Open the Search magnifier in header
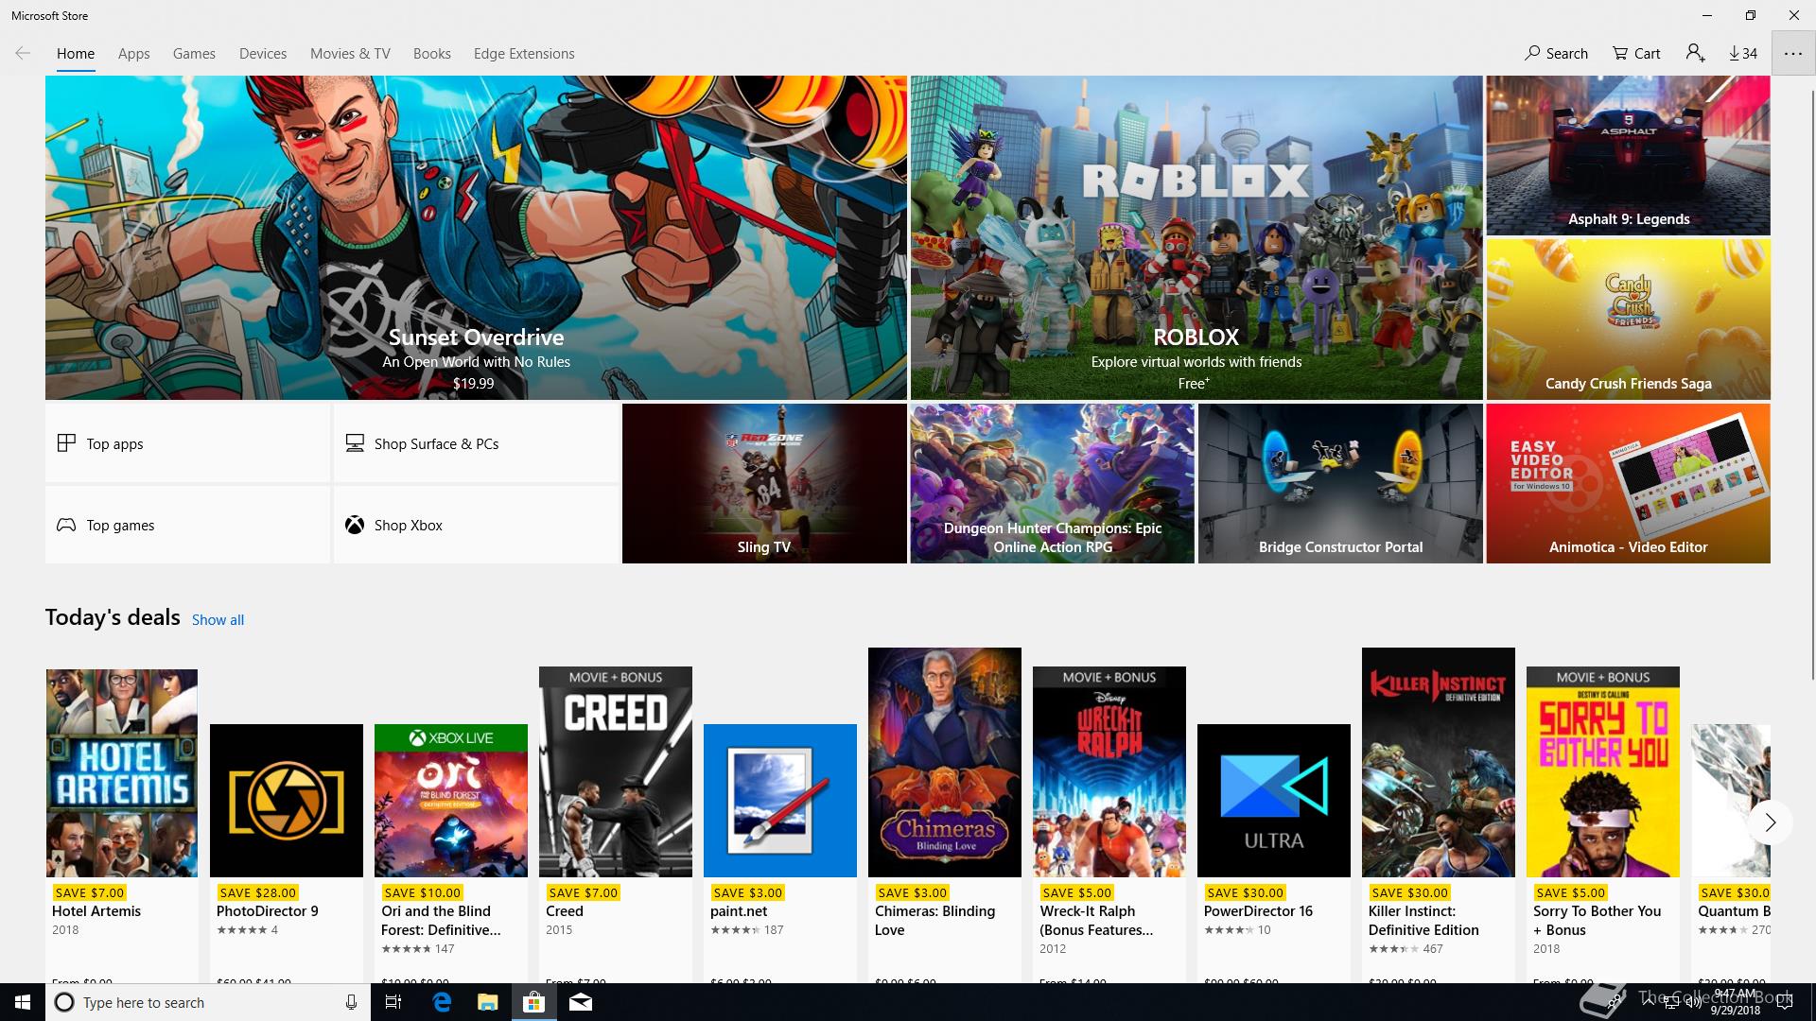The image size is (1816, 1021). pyautogui.click(x=1556, y=53)
